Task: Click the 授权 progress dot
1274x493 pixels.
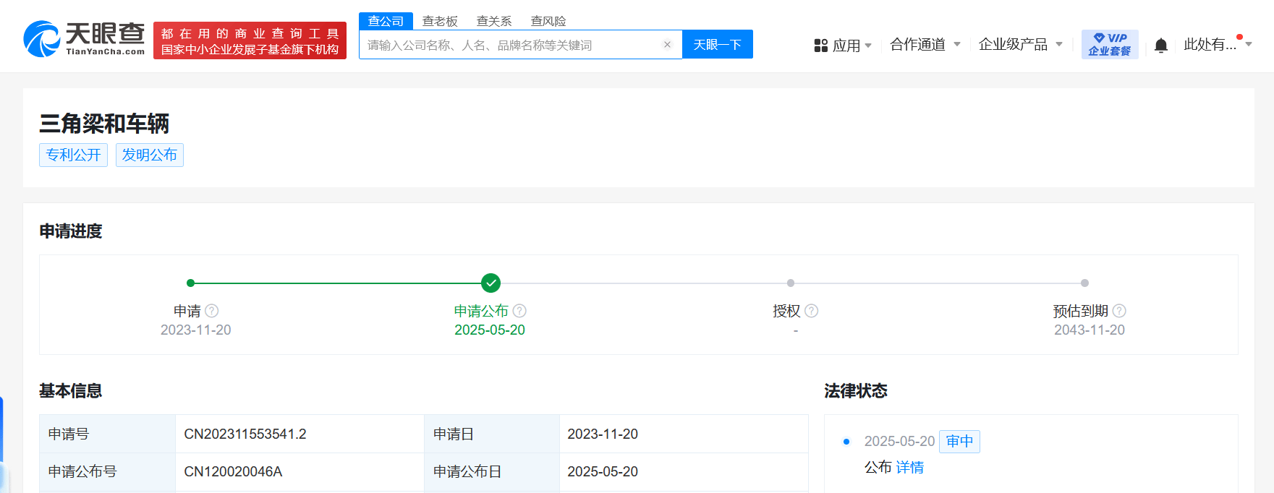Action: 791,283
